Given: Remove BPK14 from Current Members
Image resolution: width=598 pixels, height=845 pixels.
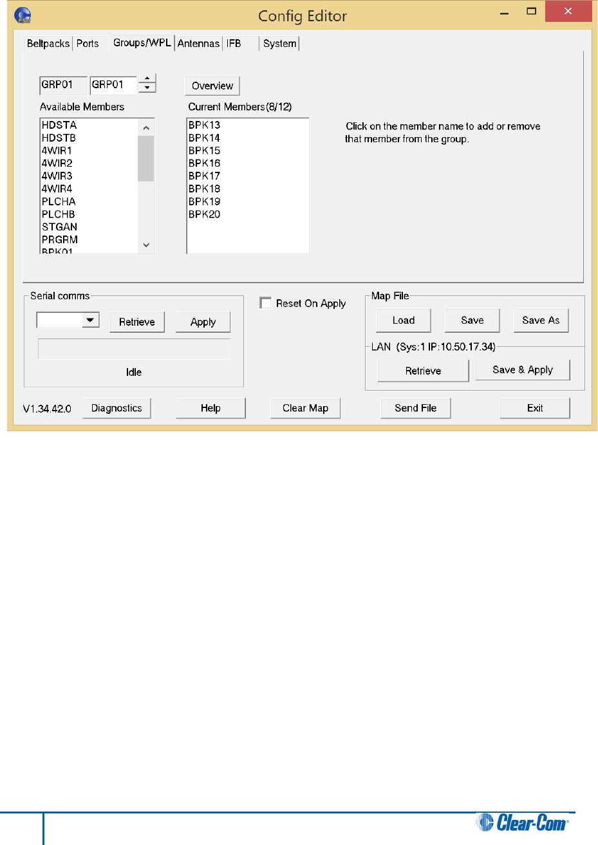Looking at the screenshot, I should click(x=205, y=138).
